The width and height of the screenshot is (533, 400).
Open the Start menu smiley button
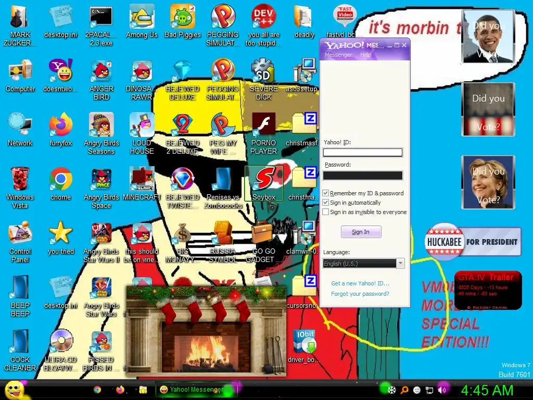(14, 390)
